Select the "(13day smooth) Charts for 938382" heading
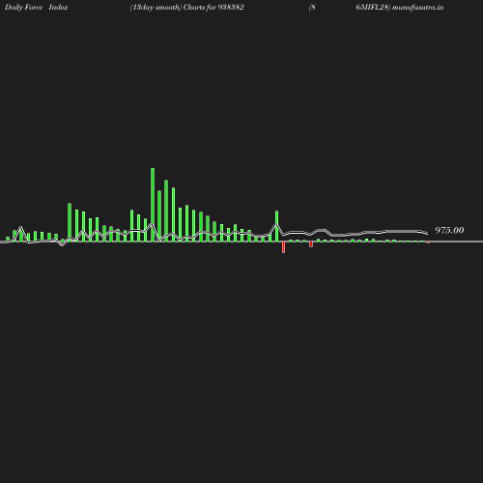The width and height of the screenshot is (483, 483). tap(186, 7)
